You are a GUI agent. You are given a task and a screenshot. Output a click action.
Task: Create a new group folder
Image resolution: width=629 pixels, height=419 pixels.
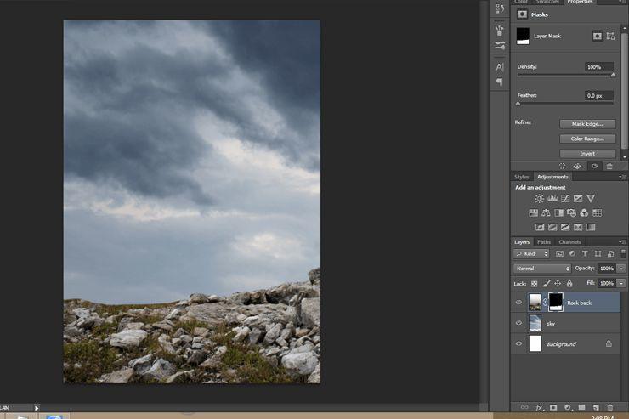tap(581, 408)
